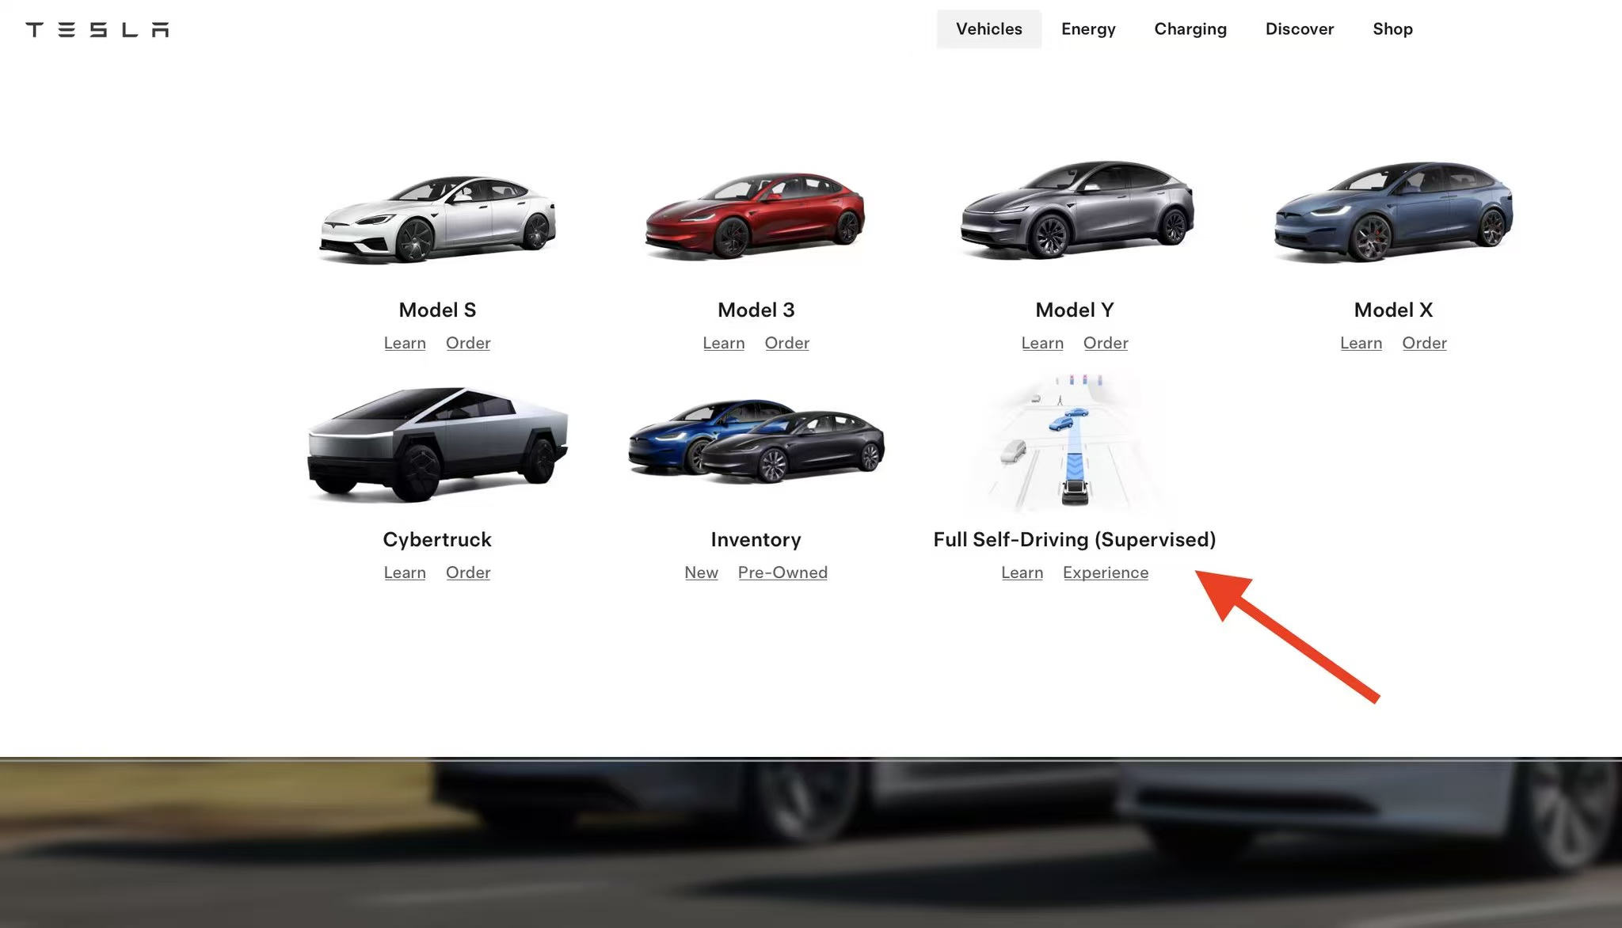Screen dimensions: 1622x928
Task: Click Order under Cybertruck
Action: (x=468, y=572)
